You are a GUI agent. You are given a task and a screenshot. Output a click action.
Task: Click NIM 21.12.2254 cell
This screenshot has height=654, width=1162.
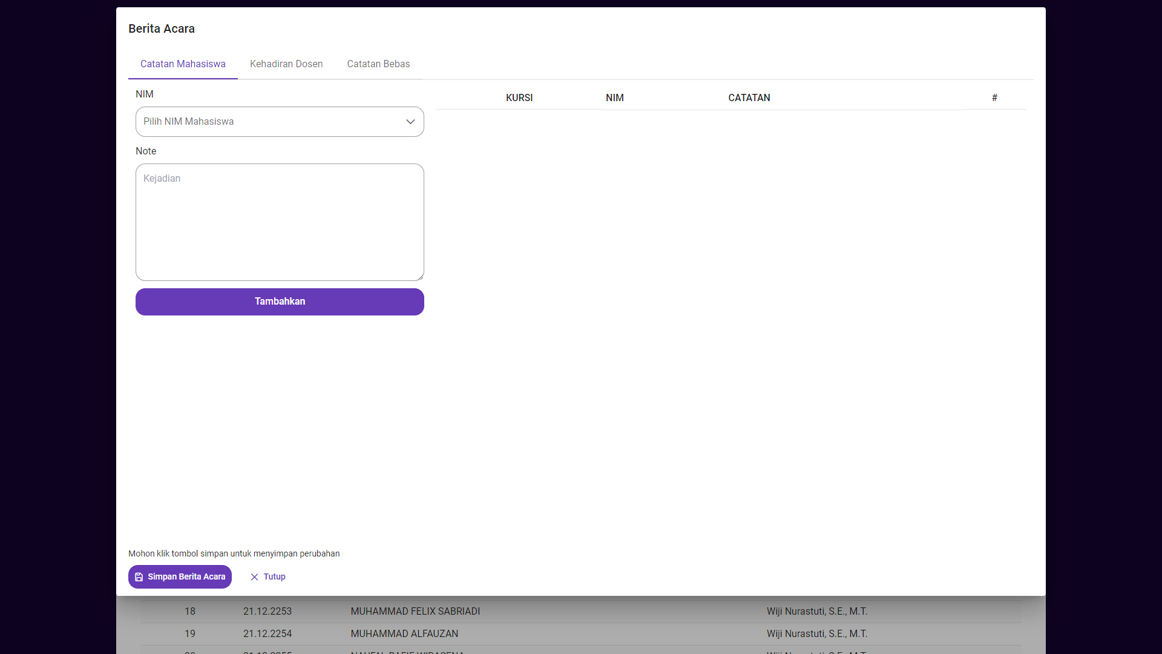268,634
